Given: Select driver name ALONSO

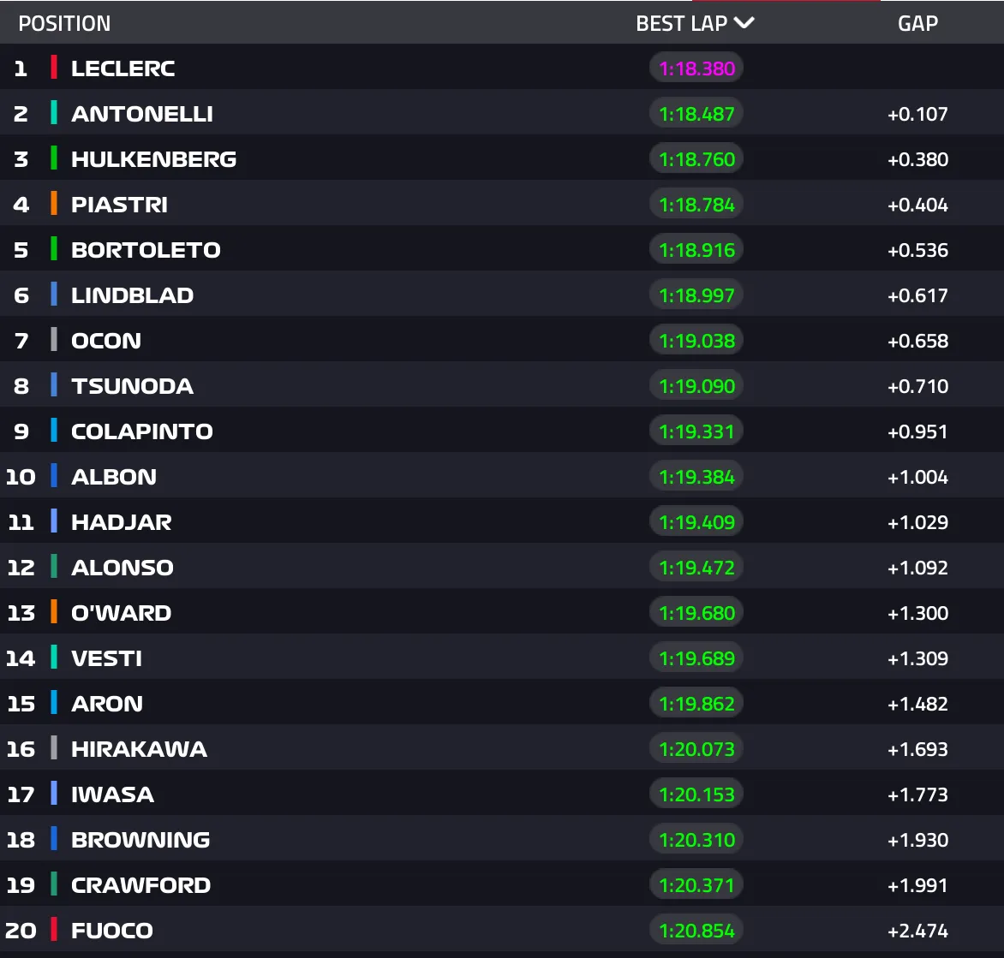Looking at the screenshot, I should point(122,568).
